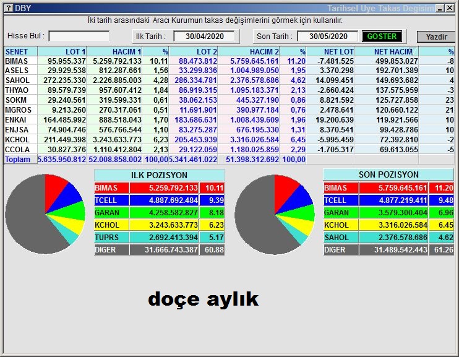Click BIMAS NET HACIM value 499.853.027
Screen dimensions: 459x357
pos(397,61)
